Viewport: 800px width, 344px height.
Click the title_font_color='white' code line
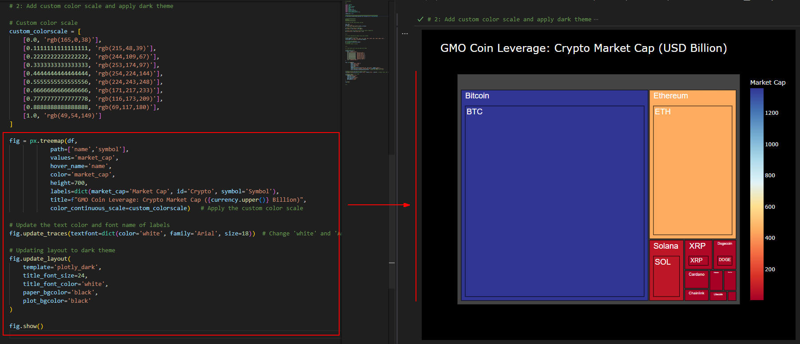click(x=66, y=284)
